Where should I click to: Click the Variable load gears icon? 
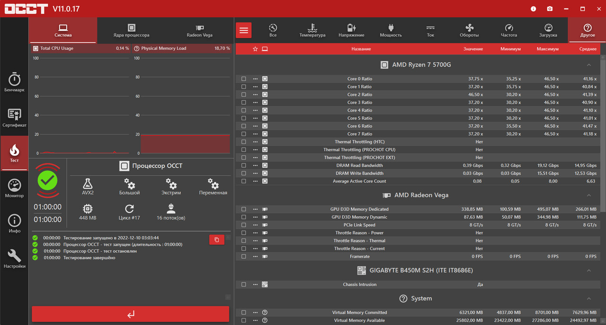click(213, 183)
